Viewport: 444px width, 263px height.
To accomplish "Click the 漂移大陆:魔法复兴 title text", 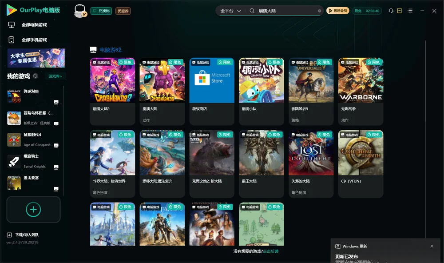I will [x=158, y=181].
